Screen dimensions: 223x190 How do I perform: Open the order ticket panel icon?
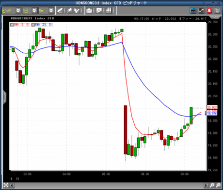(193, 11)
